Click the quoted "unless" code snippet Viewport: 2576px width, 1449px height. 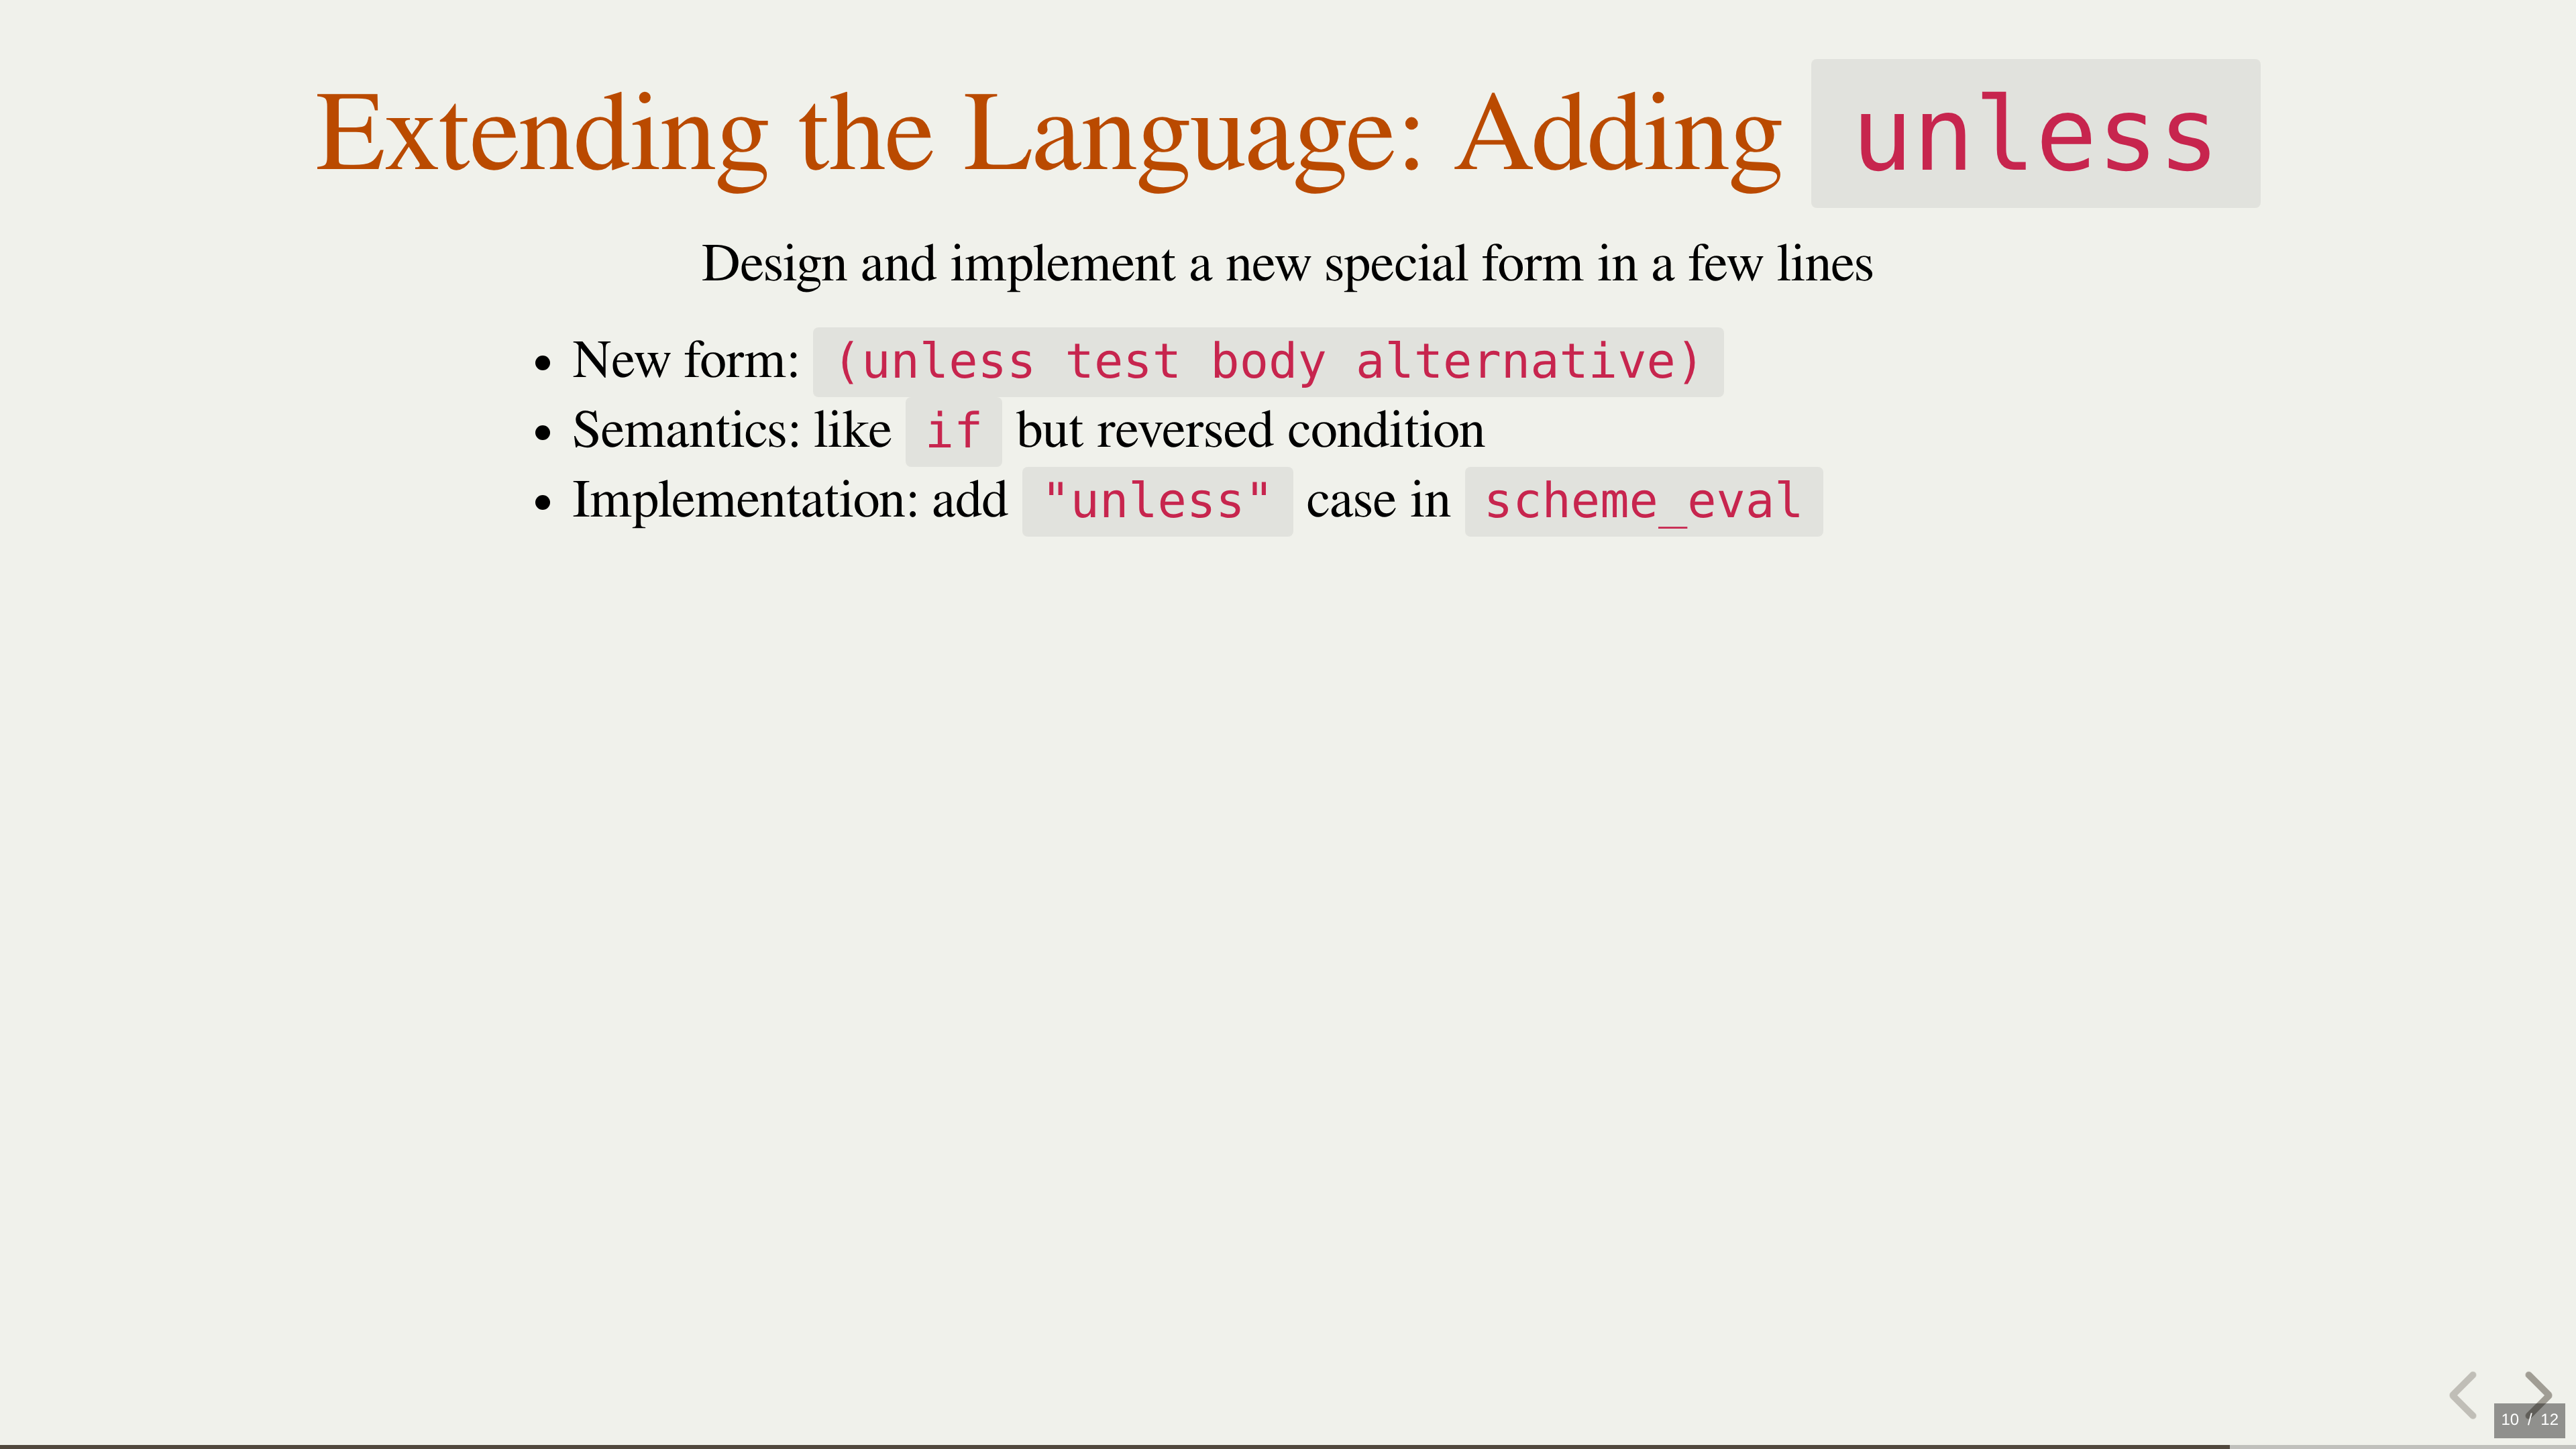1157,502
